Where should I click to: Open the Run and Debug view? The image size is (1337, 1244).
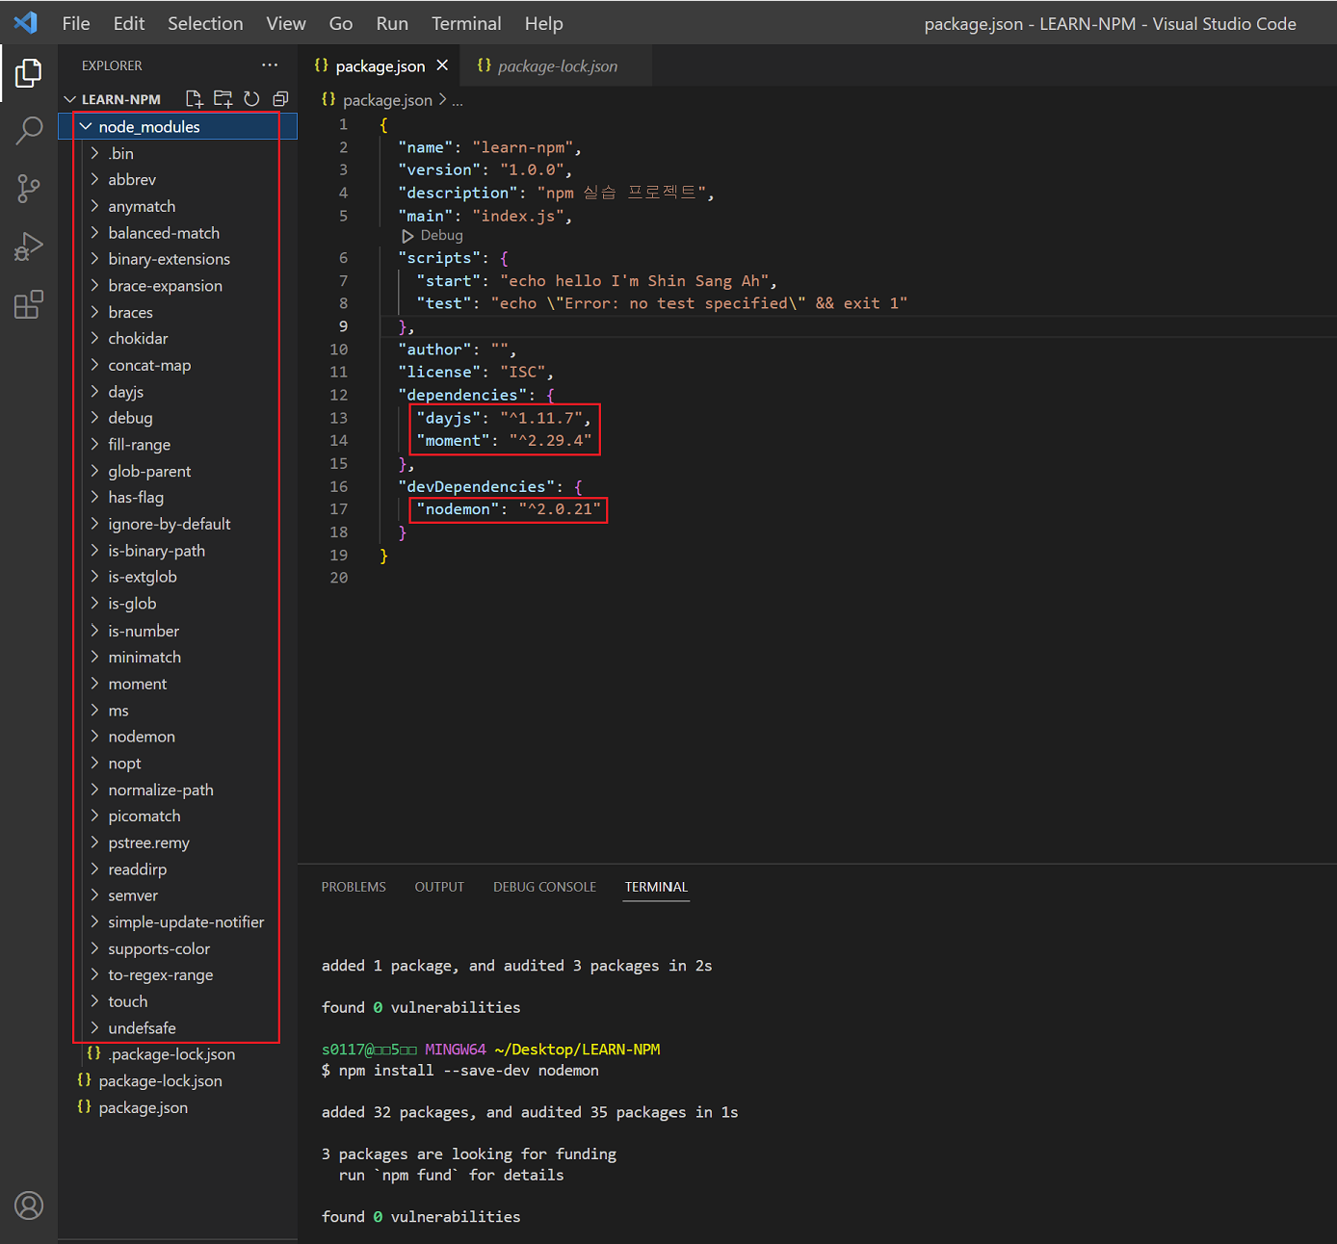[29, 247]
